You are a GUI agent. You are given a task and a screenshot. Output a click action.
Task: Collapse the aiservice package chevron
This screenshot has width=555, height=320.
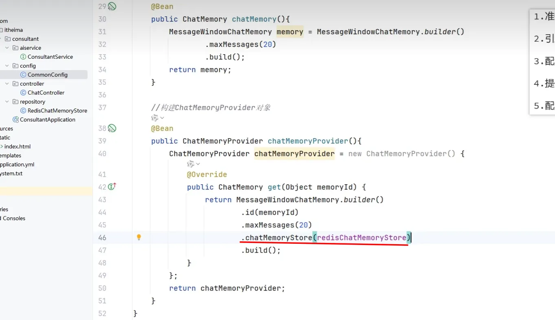tap(7, 48)
